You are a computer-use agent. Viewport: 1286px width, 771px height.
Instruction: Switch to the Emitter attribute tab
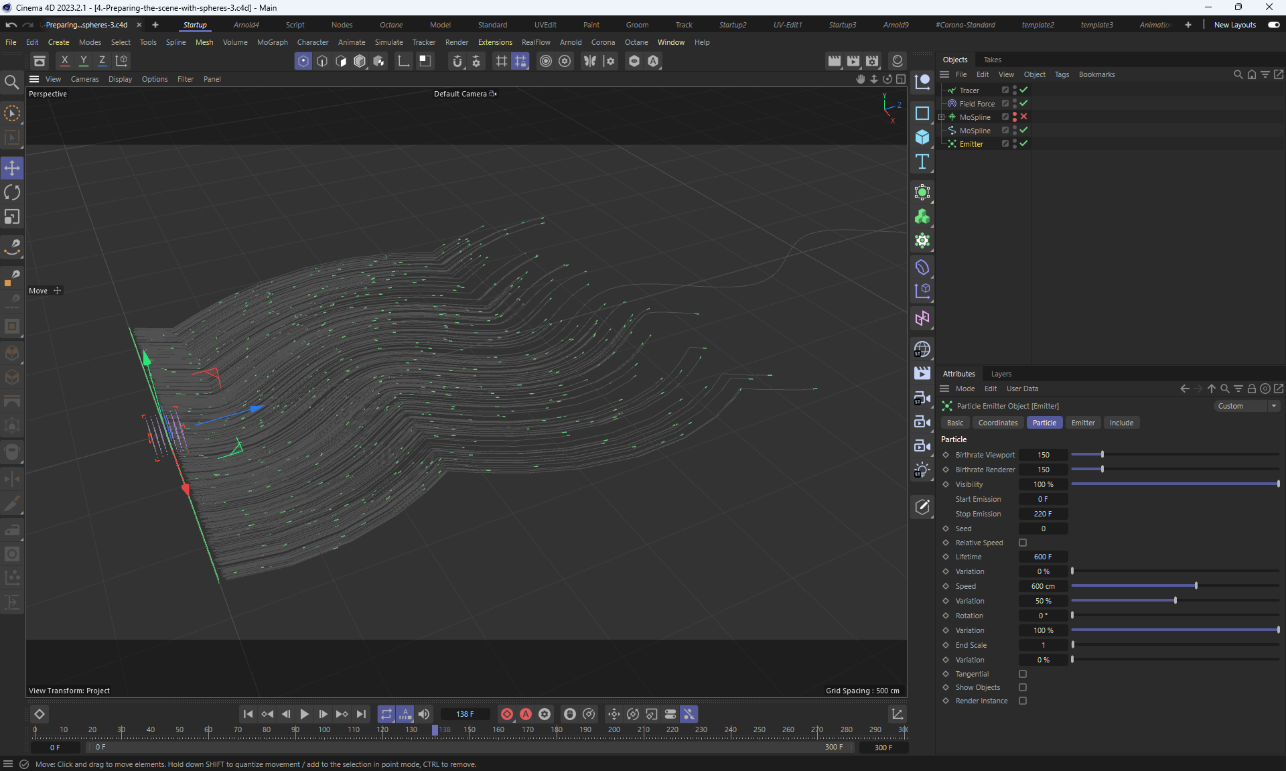pos(1082,423)
